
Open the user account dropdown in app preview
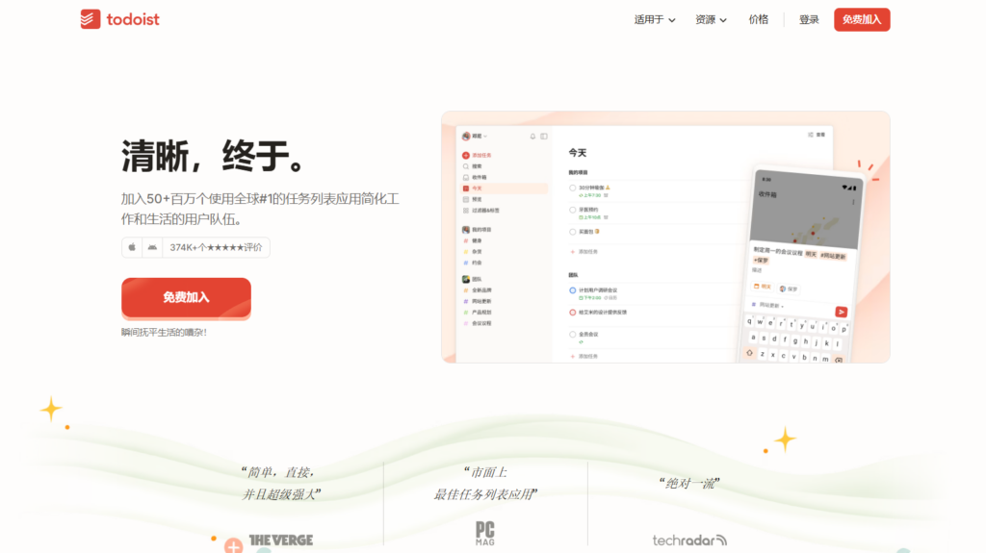pos(475,136)
